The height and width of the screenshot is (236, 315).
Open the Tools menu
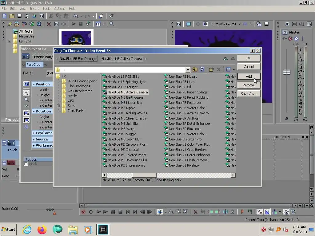[x=46, y=9]
